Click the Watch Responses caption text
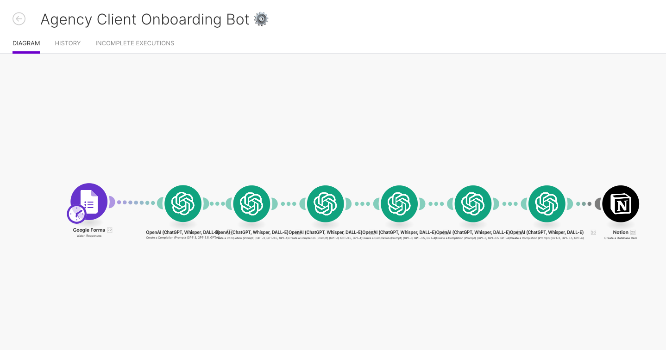This screenshot has width=666, height=350. tap(89, 236)
